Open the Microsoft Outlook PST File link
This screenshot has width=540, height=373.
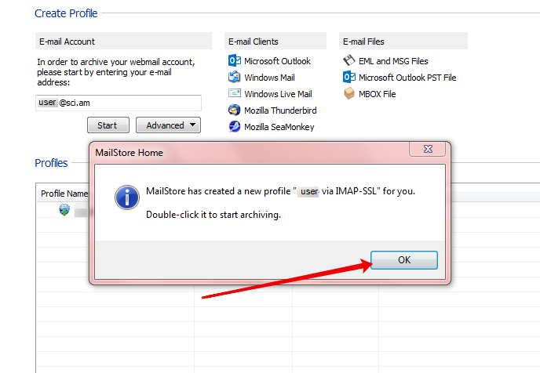tap(407, 78)
